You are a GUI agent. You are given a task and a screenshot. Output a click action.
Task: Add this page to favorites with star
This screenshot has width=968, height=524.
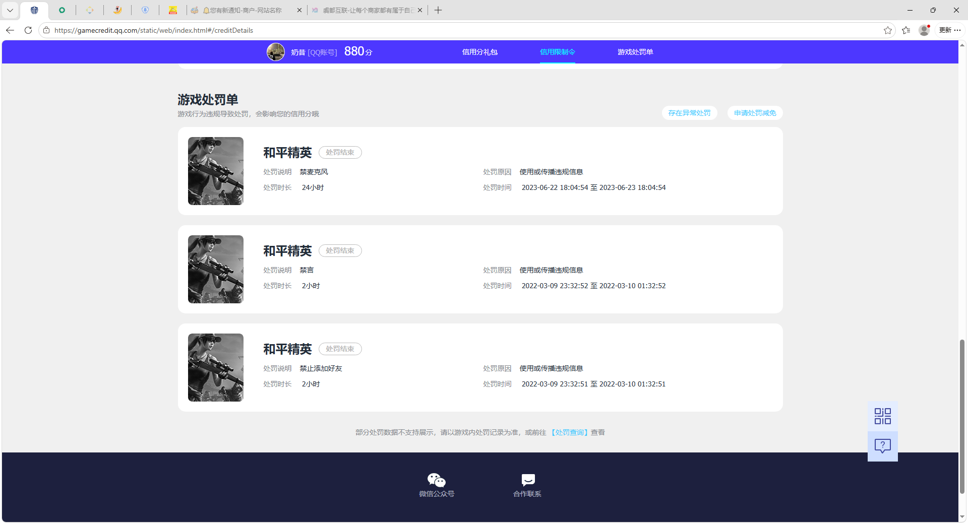pos(888,30)
